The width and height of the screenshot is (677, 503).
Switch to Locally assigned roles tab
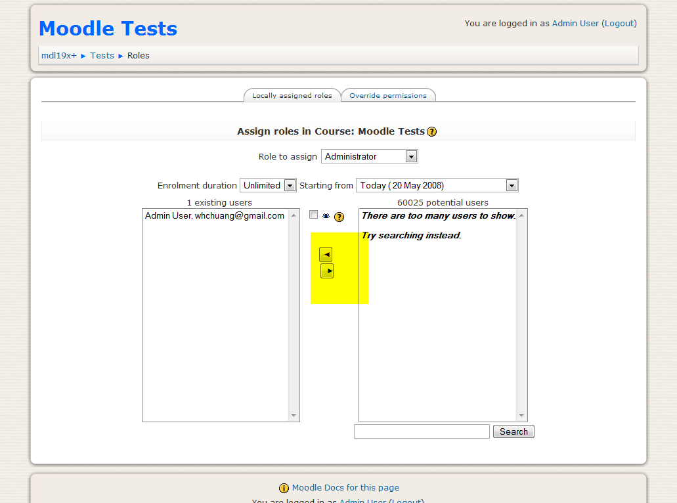292,95
